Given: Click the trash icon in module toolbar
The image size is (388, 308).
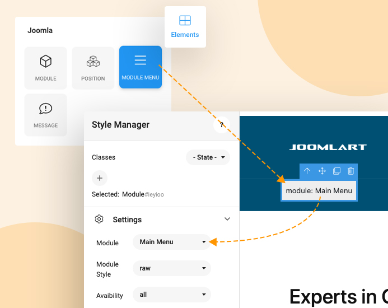Looking at the screenshot, I should coord(350,171).
